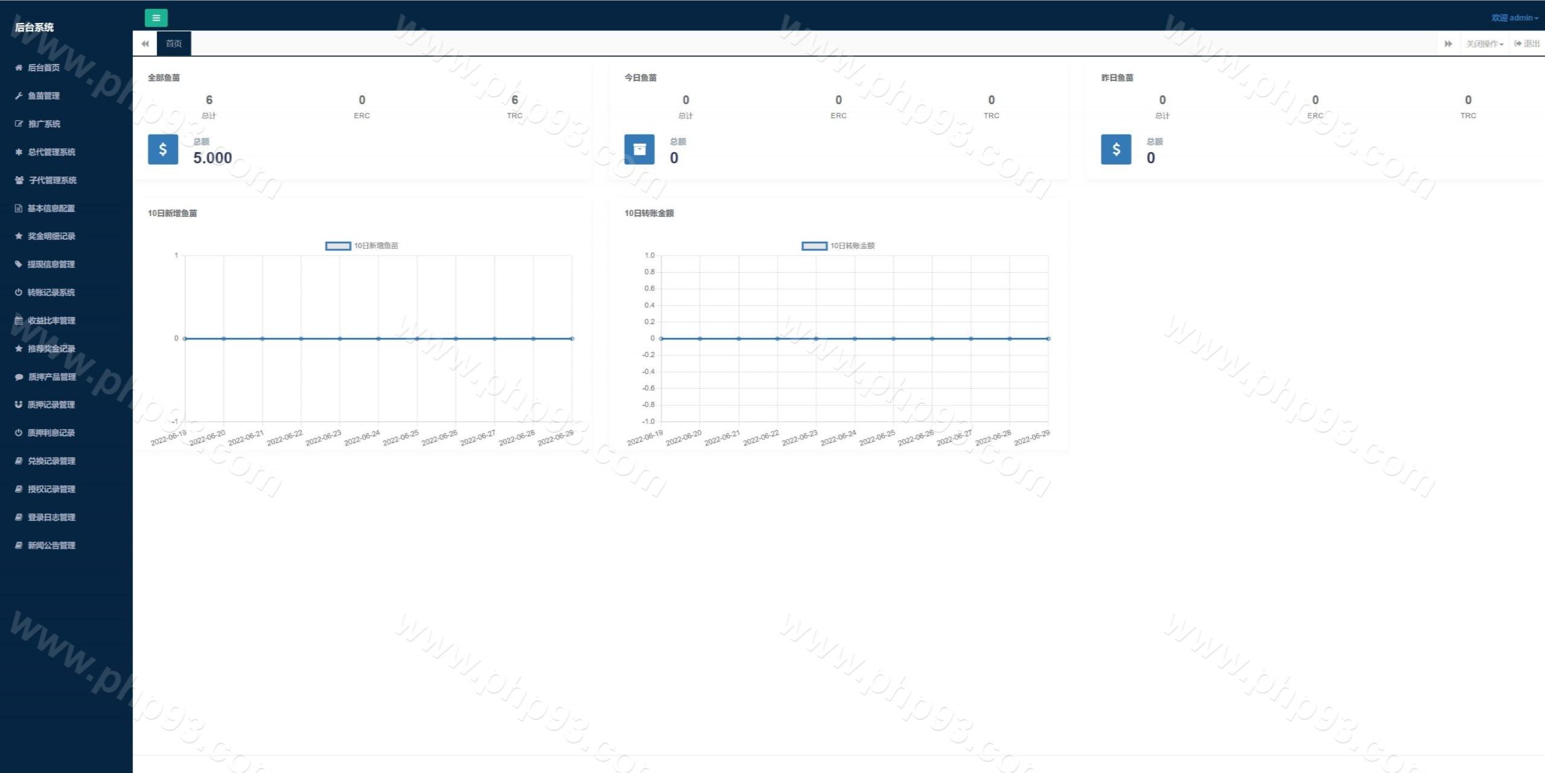This screenshot has width=1545, height=773.
Task: Click the archive box icon in 今日鱼苗 card
Action: pos(639,149)
